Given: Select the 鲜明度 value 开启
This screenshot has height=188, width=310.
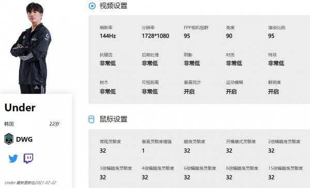Looking at the screenshot, I should point(273,92).
